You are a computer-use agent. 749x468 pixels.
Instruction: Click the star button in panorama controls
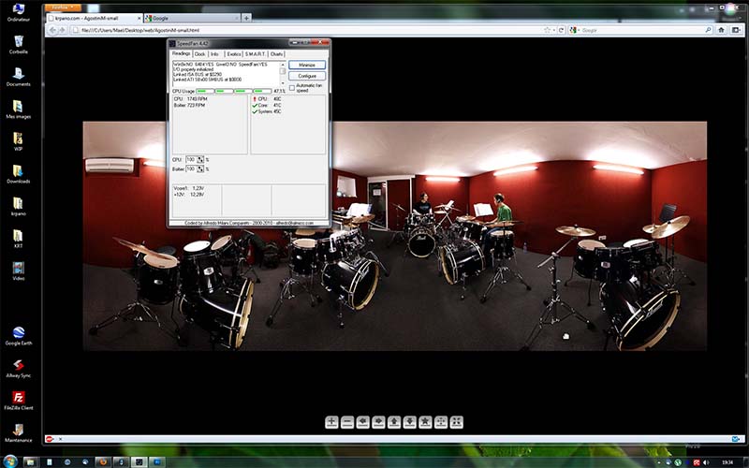(x=425, y=422)
